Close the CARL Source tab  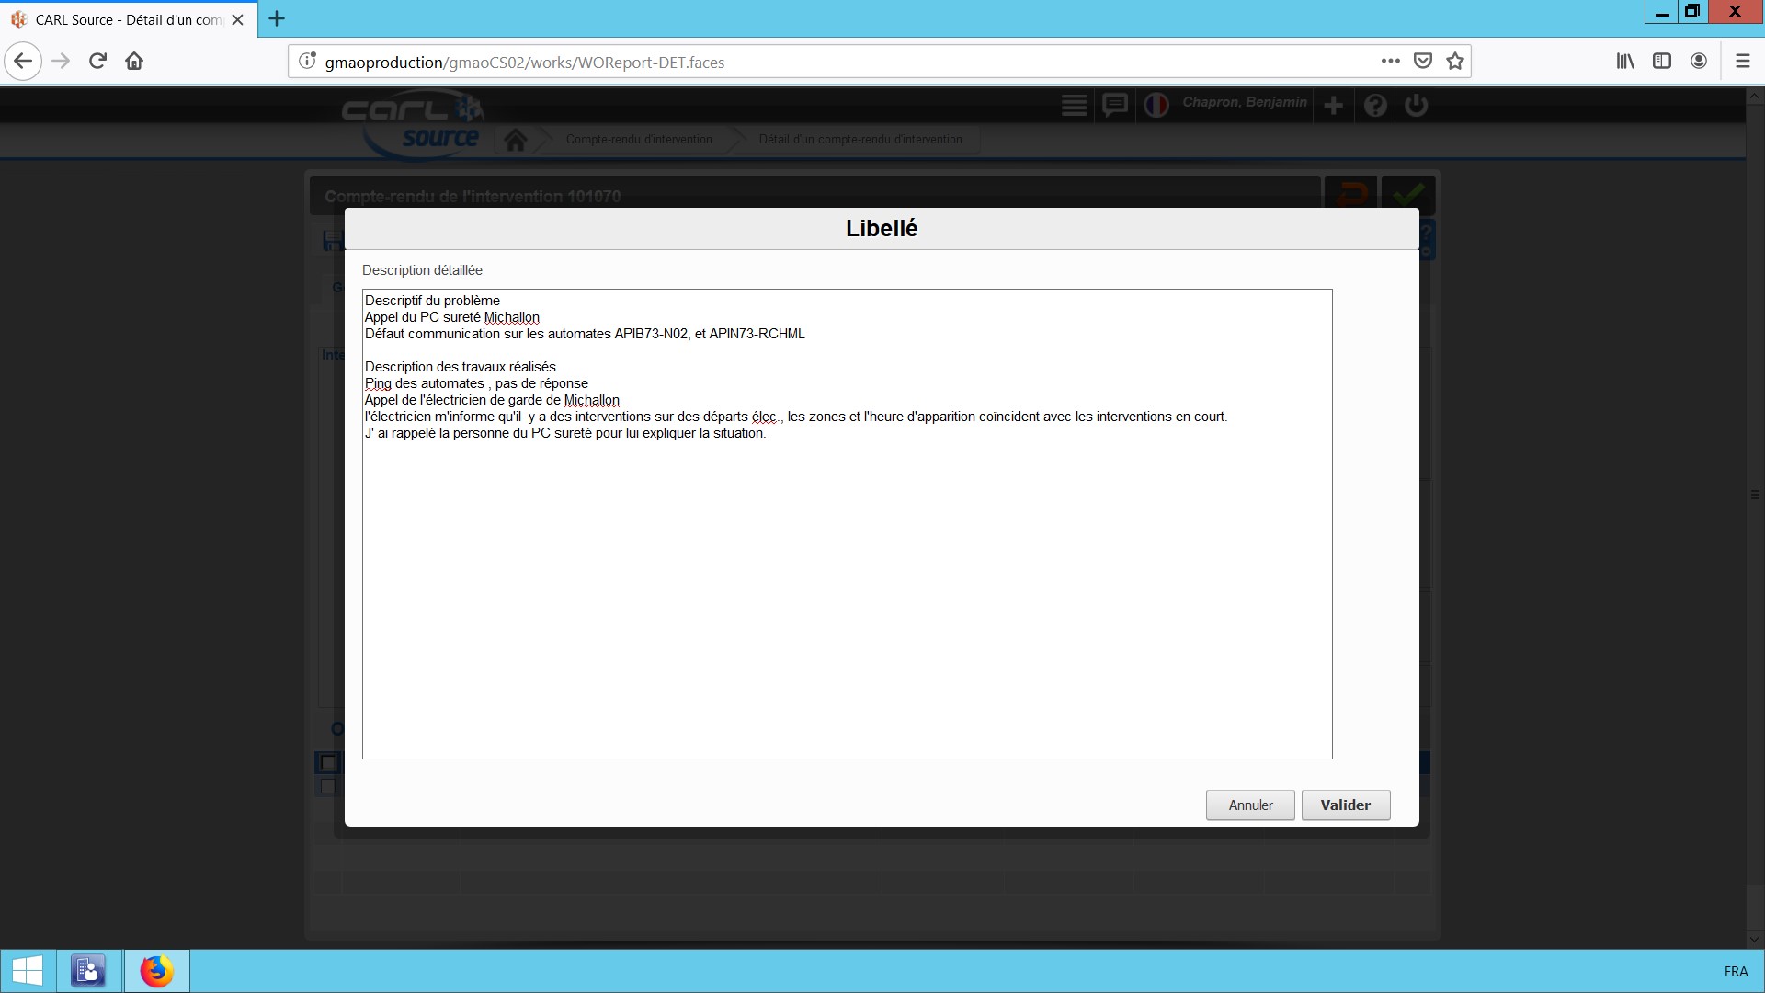click(x=237, y=19)
